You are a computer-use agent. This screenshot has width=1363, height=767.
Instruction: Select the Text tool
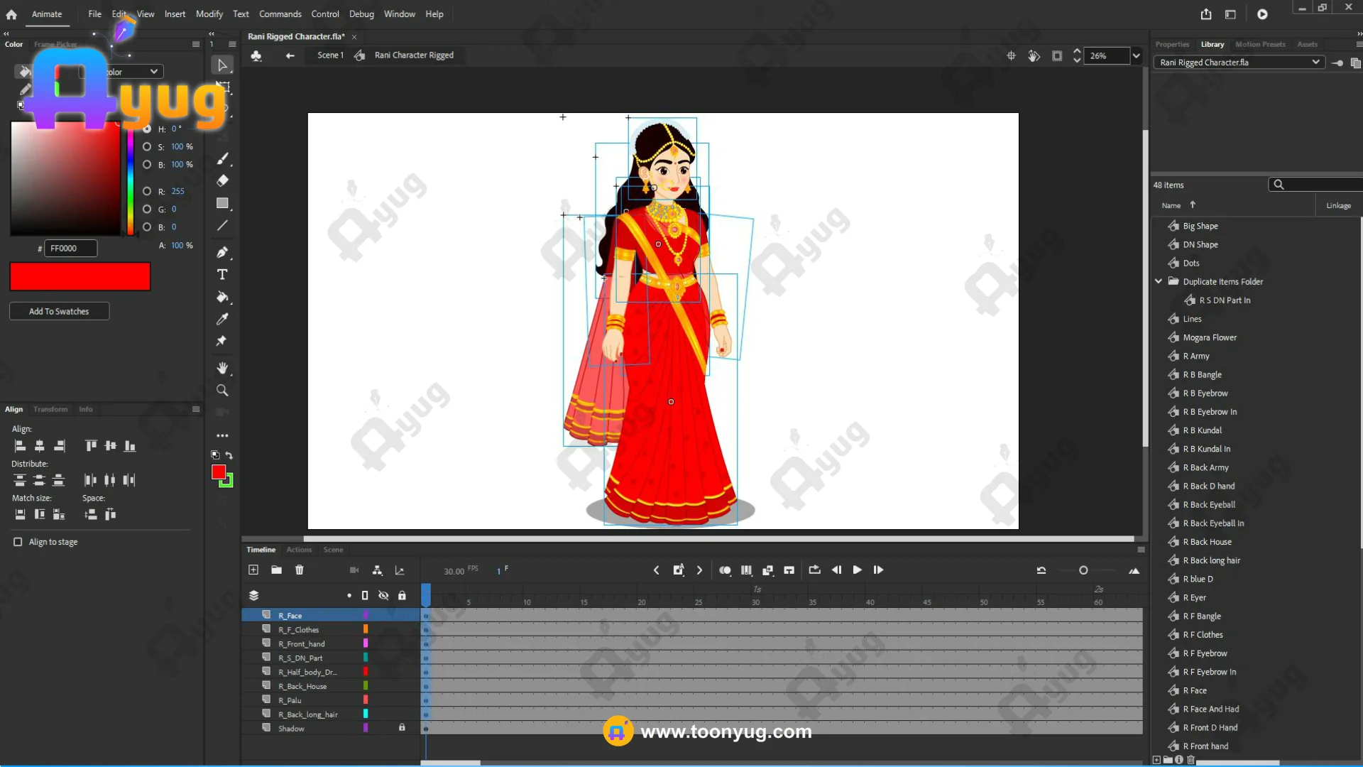[222, 275]
